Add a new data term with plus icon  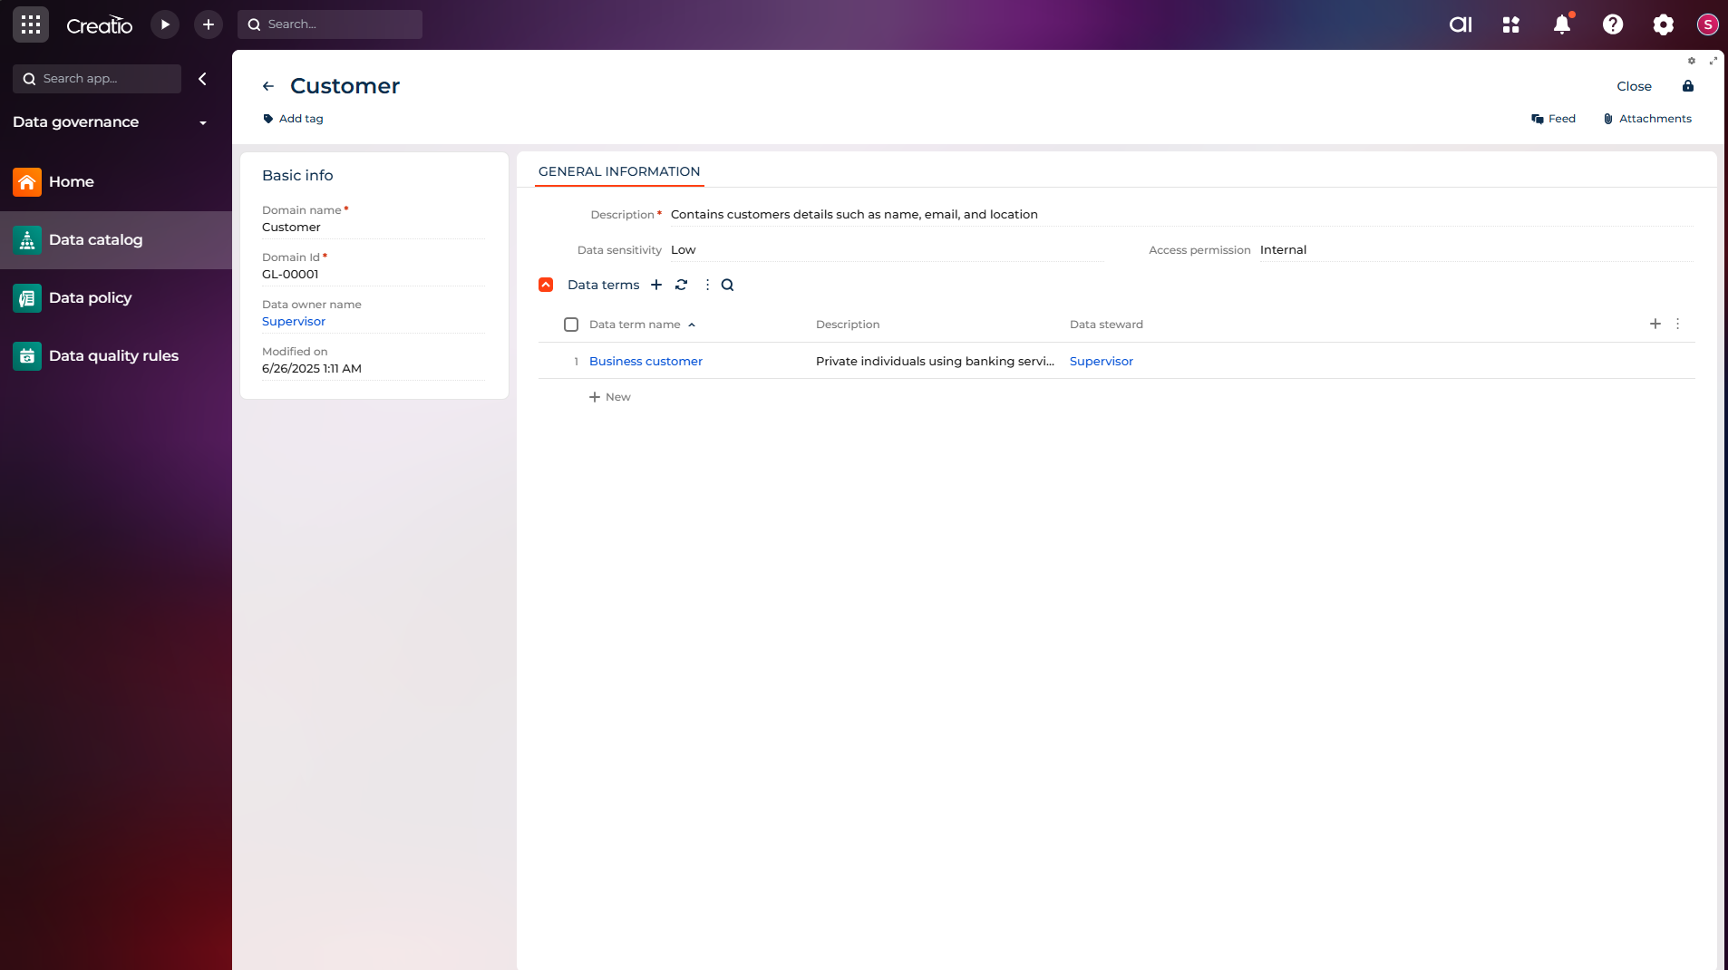(x=656, y=285)
